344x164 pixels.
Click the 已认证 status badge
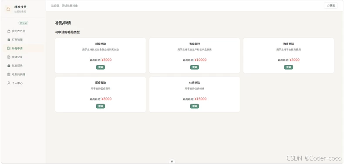[23, 23]
